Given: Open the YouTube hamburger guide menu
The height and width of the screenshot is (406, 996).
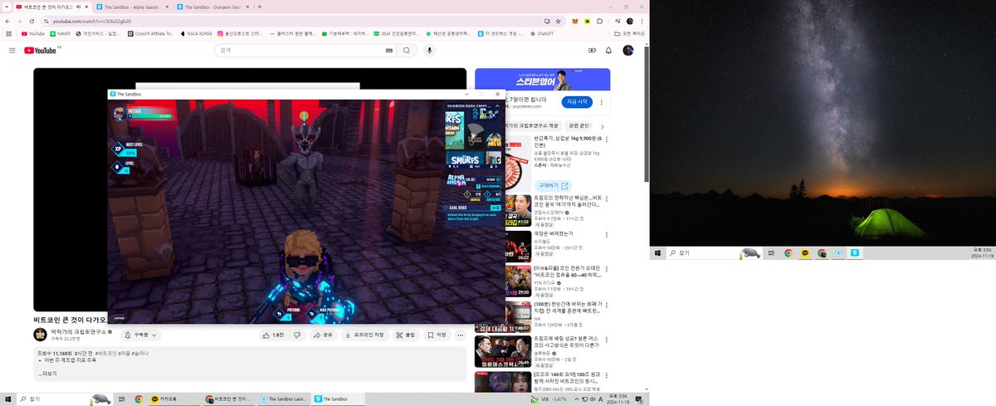Looking at the screenshot, I should point(12,51).
